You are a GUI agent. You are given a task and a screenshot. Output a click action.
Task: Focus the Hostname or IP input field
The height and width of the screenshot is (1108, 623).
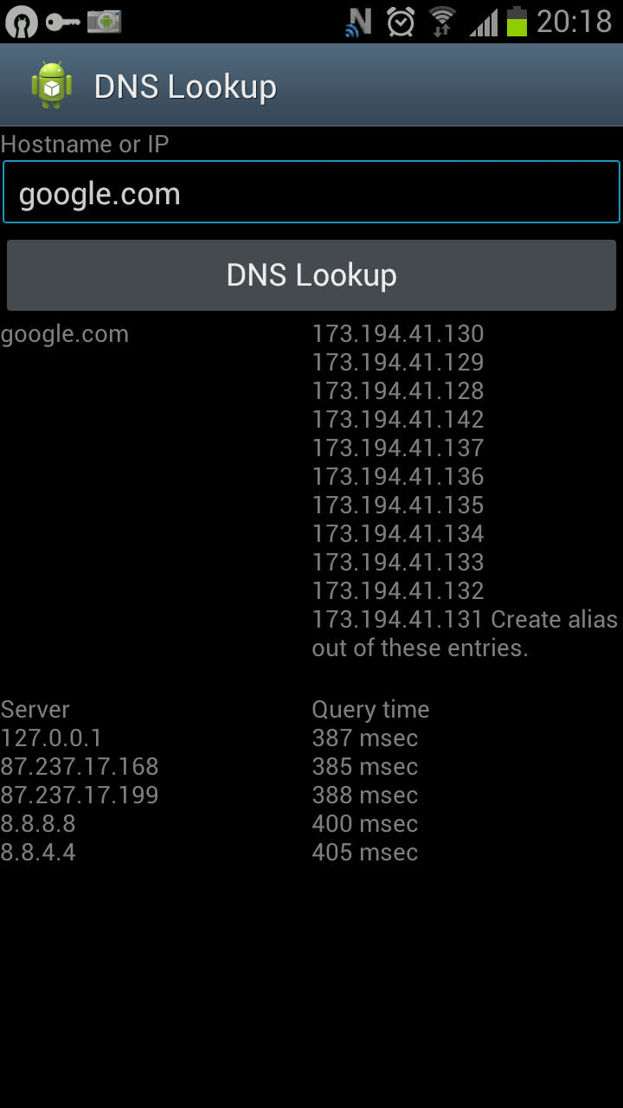click(x=311, y=192)
